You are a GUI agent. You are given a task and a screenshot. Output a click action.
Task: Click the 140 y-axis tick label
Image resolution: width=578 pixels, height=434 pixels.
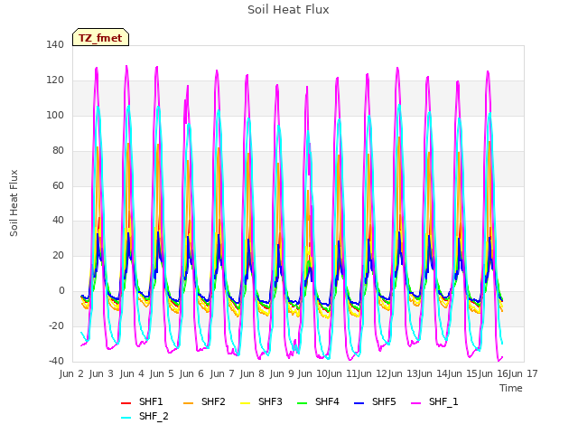tap(55, 44)
